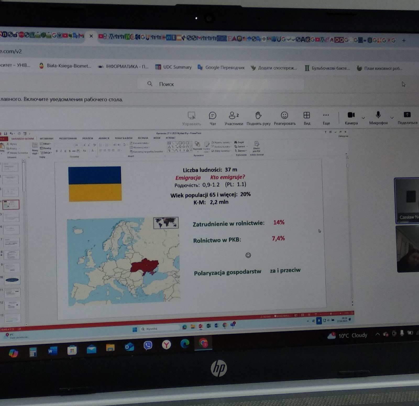419x406 pixels.
Task: Open the More options (Еще) menu
Action: pyautogui.click(x=326, y=118)
